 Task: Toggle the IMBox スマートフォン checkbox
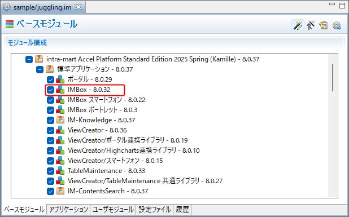[x=50, y=100]
